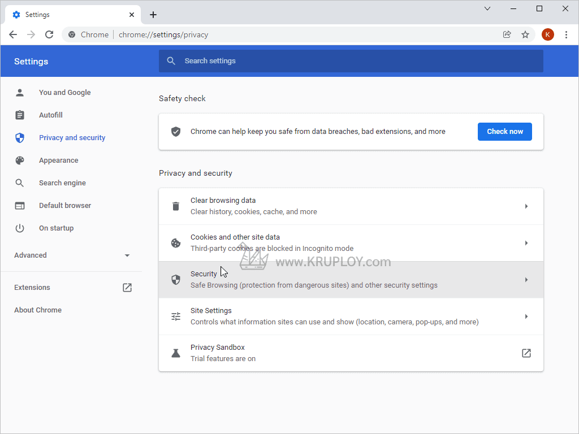The width and height of the screenshot is (579, 434).
Task: Click the Autofill clipboard icon
Action: [20, 115]
